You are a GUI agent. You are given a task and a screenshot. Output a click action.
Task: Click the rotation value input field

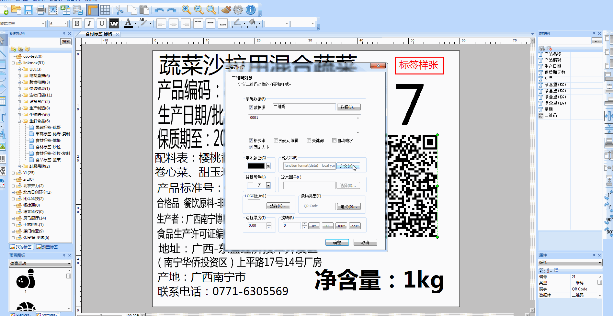(x=291, y=226)
